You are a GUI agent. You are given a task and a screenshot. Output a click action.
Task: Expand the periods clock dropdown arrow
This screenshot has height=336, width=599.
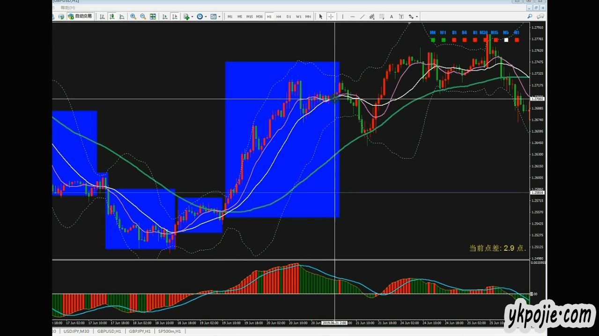206,17
